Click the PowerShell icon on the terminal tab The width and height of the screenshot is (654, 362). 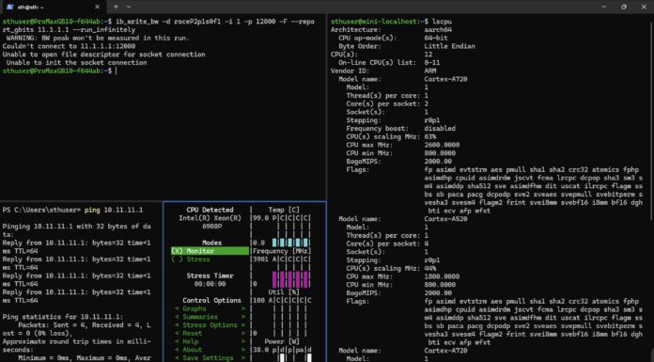click(10, 7)
